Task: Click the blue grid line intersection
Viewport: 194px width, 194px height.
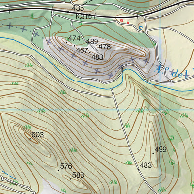Action: (160, 110)
